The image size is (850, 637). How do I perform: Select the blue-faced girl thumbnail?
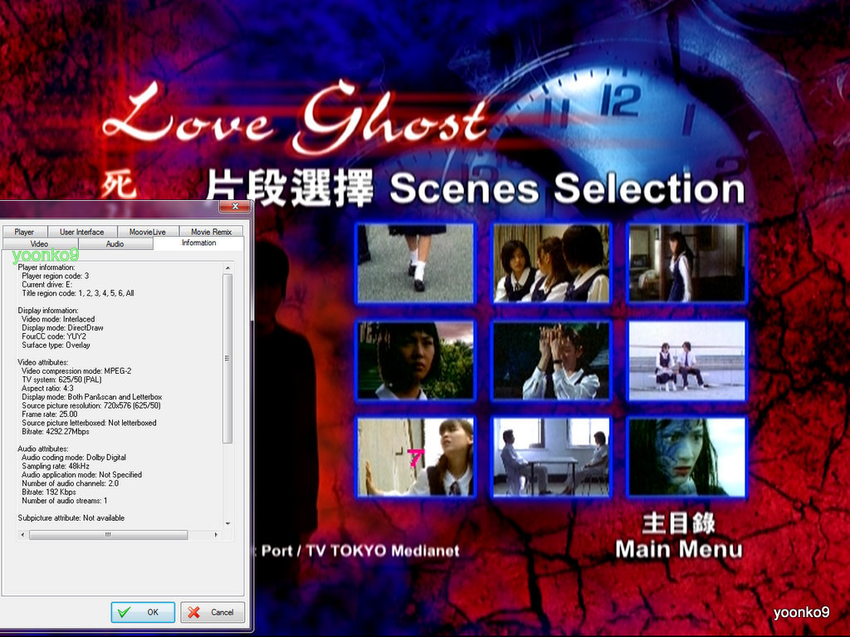coord(686,458)
